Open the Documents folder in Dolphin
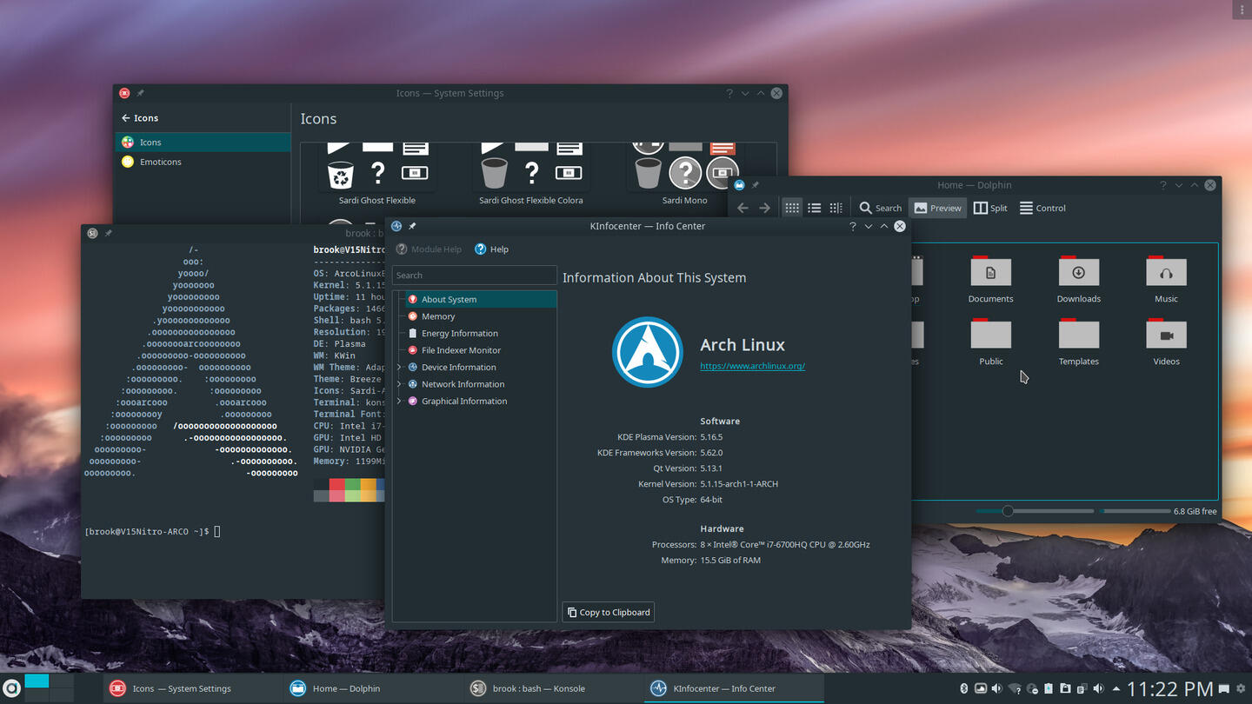1252x704 pixels. (x=990, y=279)
